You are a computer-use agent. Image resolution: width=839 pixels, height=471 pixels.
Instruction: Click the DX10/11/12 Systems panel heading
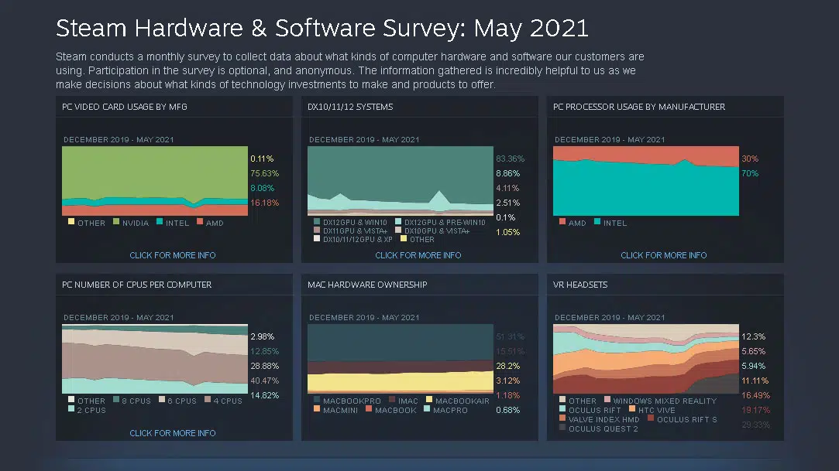[350, 107]
